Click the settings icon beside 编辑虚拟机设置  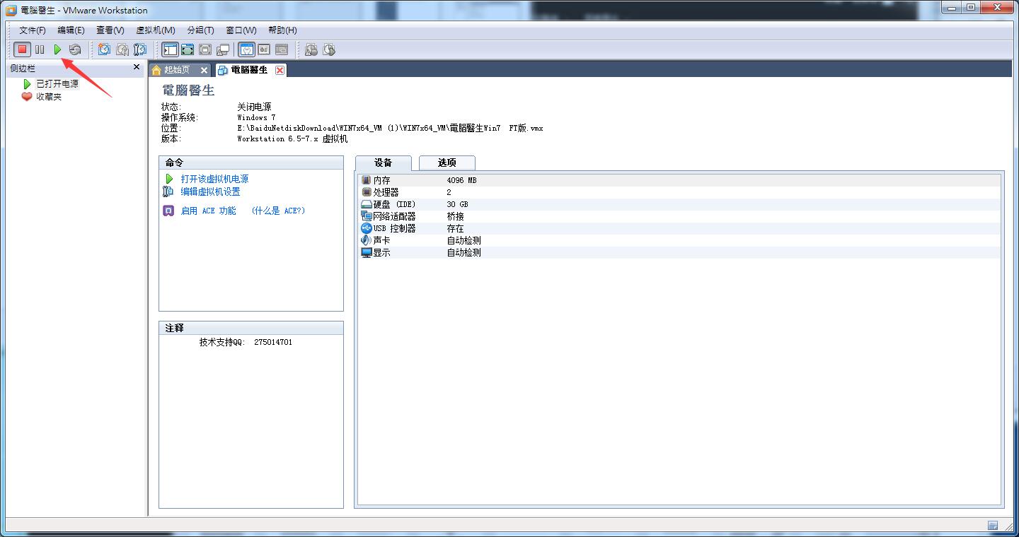(x=168, y=191)
